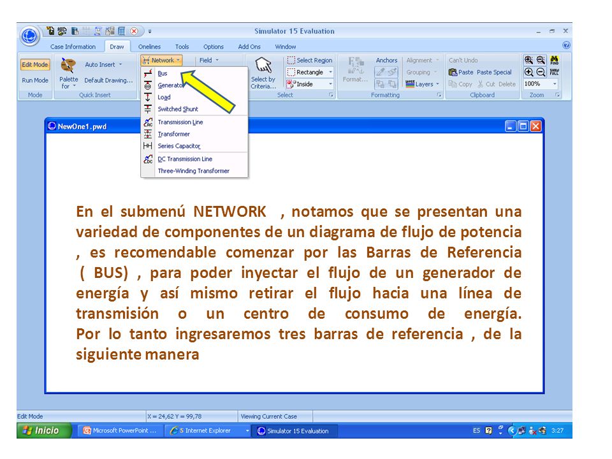Expand the quick access customize arrow
This screenshot has height=459, width=612.
[150, 32]
